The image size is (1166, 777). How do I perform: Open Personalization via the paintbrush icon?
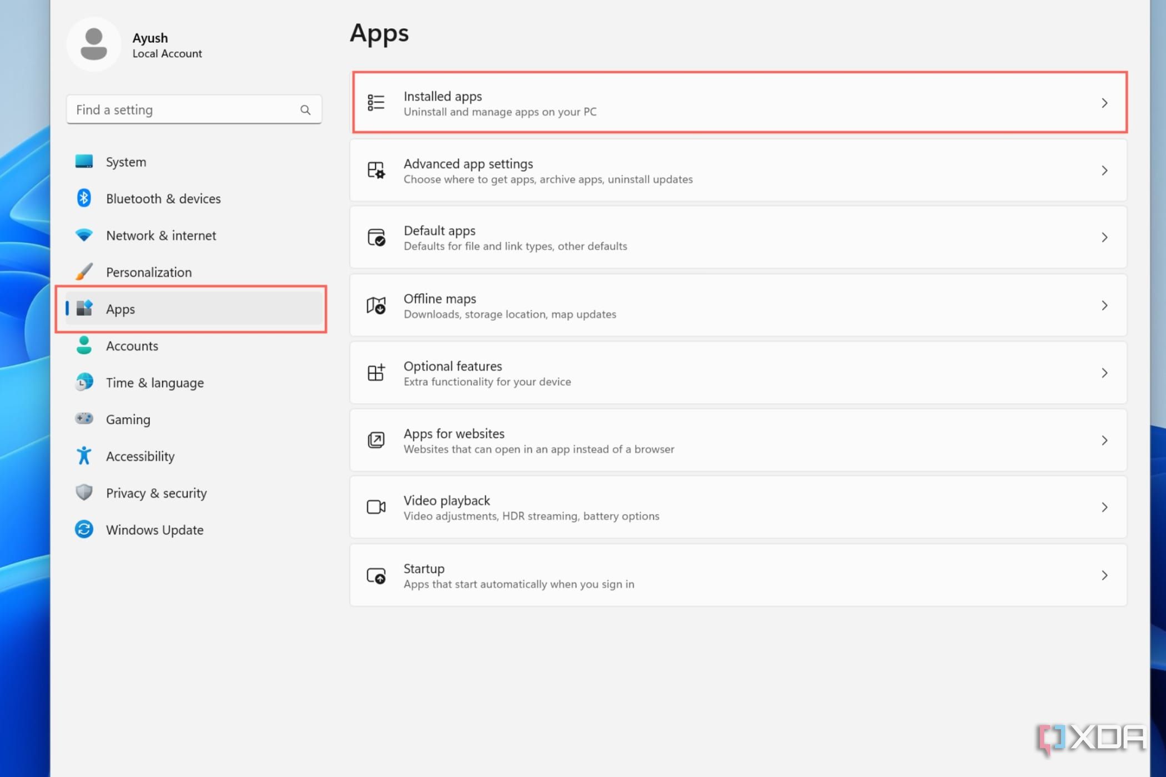tap(84, 272)
